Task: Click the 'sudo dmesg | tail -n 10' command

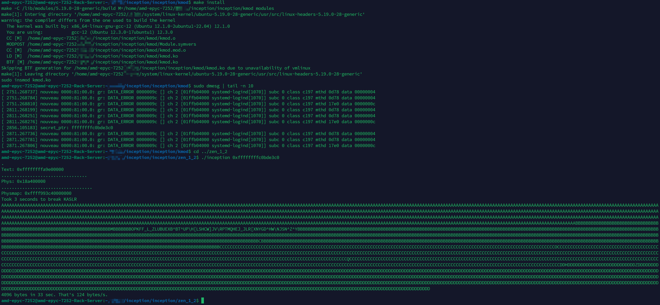Action: click(223, 86)
